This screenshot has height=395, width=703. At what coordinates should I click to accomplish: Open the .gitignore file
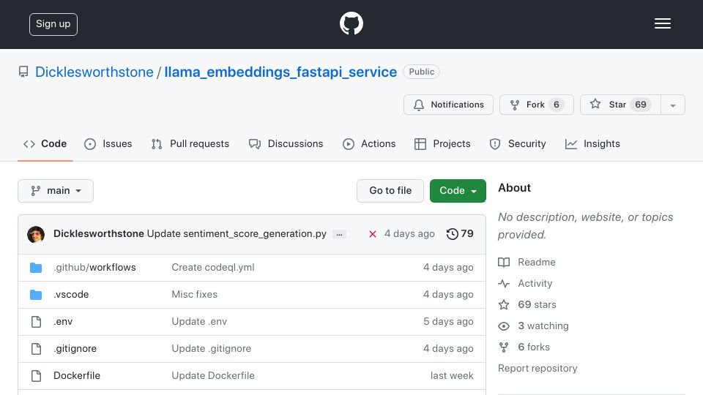(x=75, y=349)
